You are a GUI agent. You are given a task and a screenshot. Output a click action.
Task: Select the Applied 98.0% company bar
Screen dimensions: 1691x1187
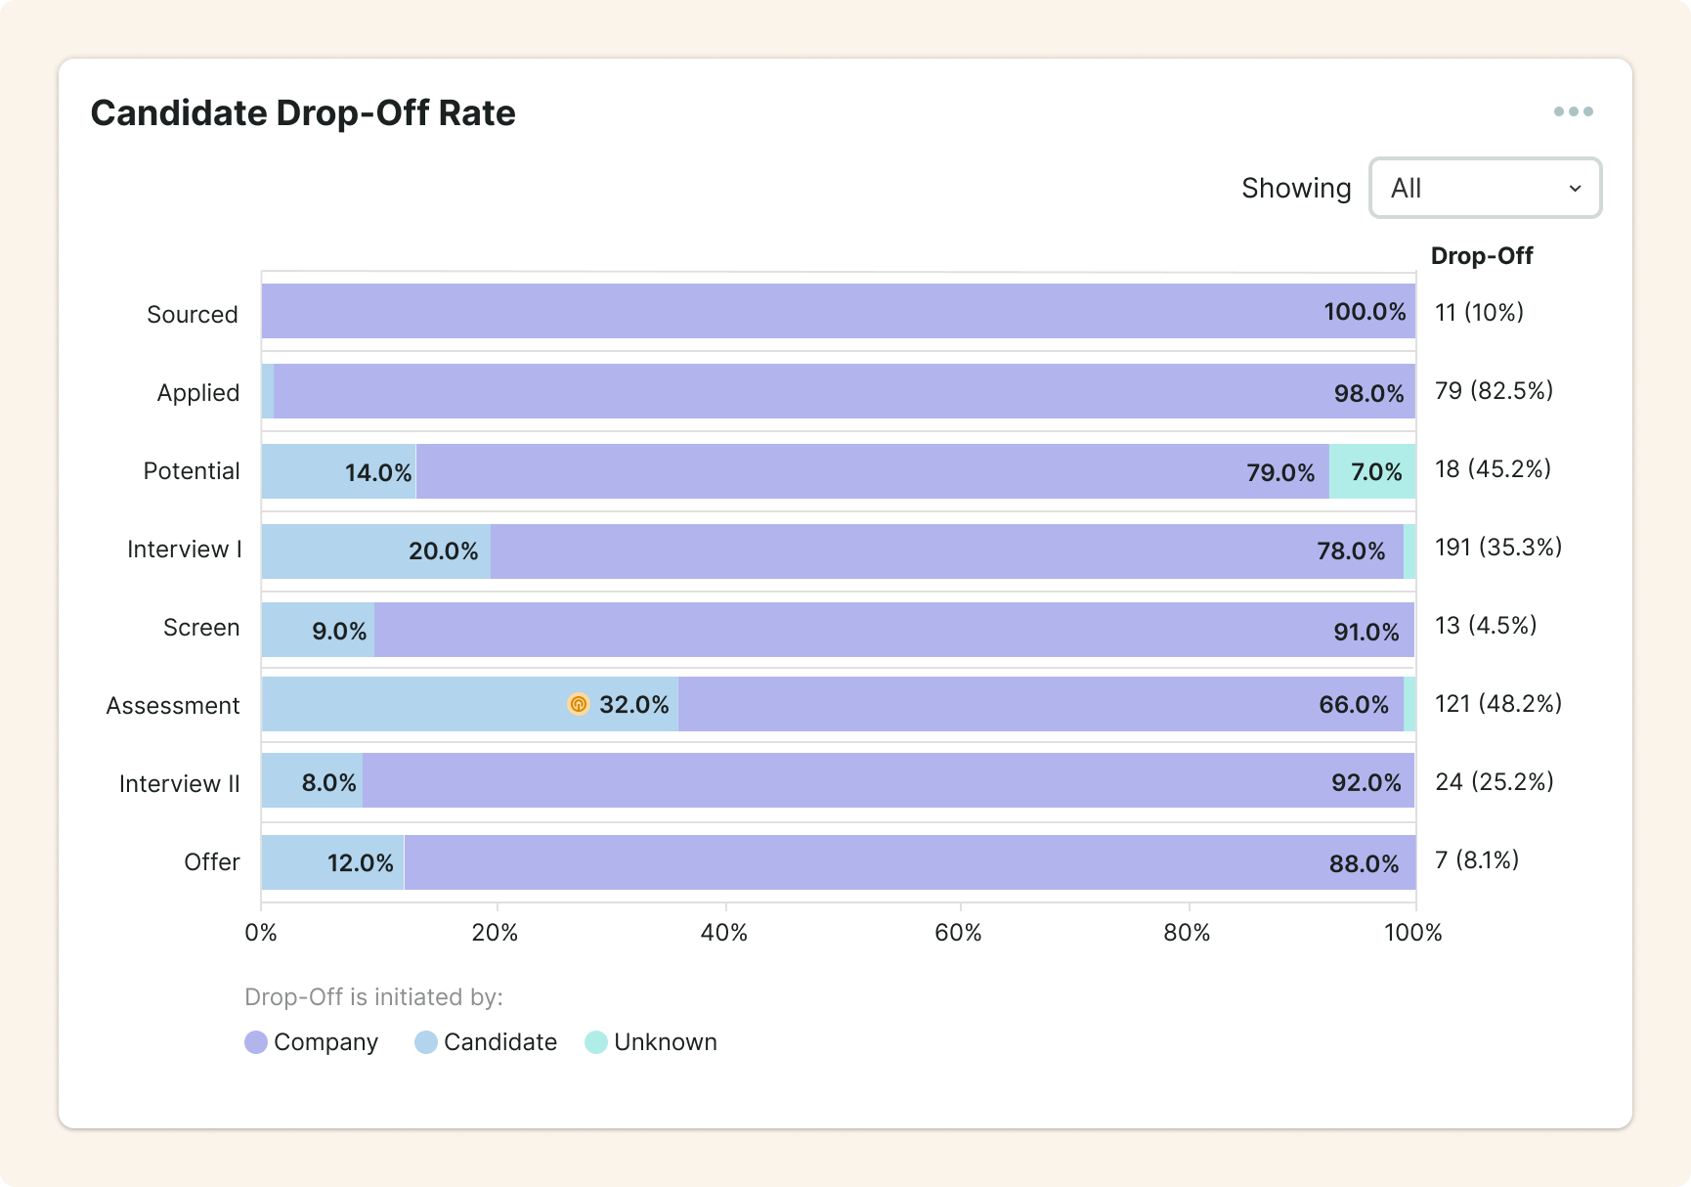(844, 391)
